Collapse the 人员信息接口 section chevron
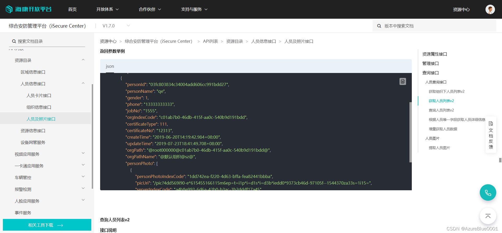This screenshot has height=233, width=502. (x=83, y=83)
